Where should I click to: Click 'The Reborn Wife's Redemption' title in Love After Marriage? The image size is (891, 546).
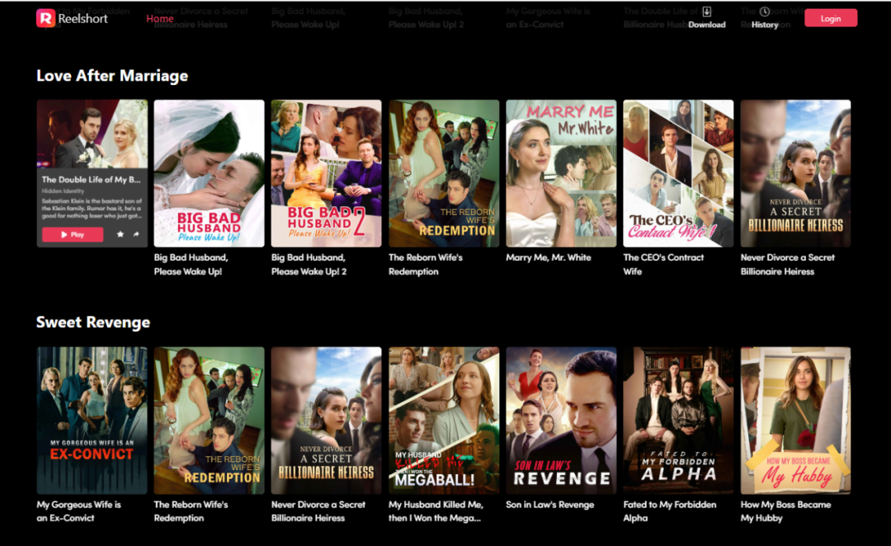[x=426, y=264]
